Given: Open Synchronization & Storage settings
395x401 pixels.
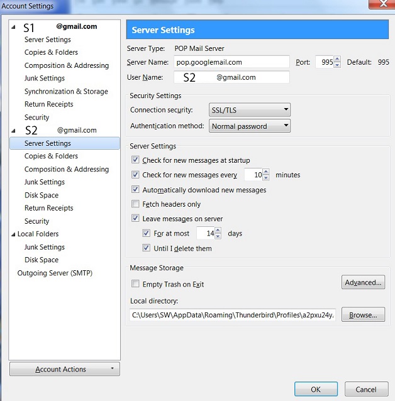Looking at the screenshot, I should click(66, 92).
